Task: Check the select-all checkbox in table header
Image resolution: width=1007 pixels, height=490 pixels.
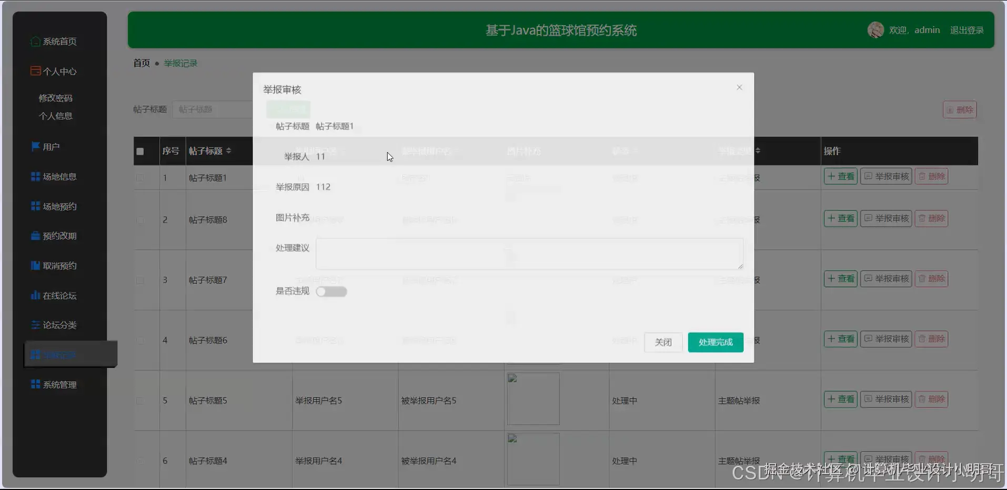Action: click(139, 151)
